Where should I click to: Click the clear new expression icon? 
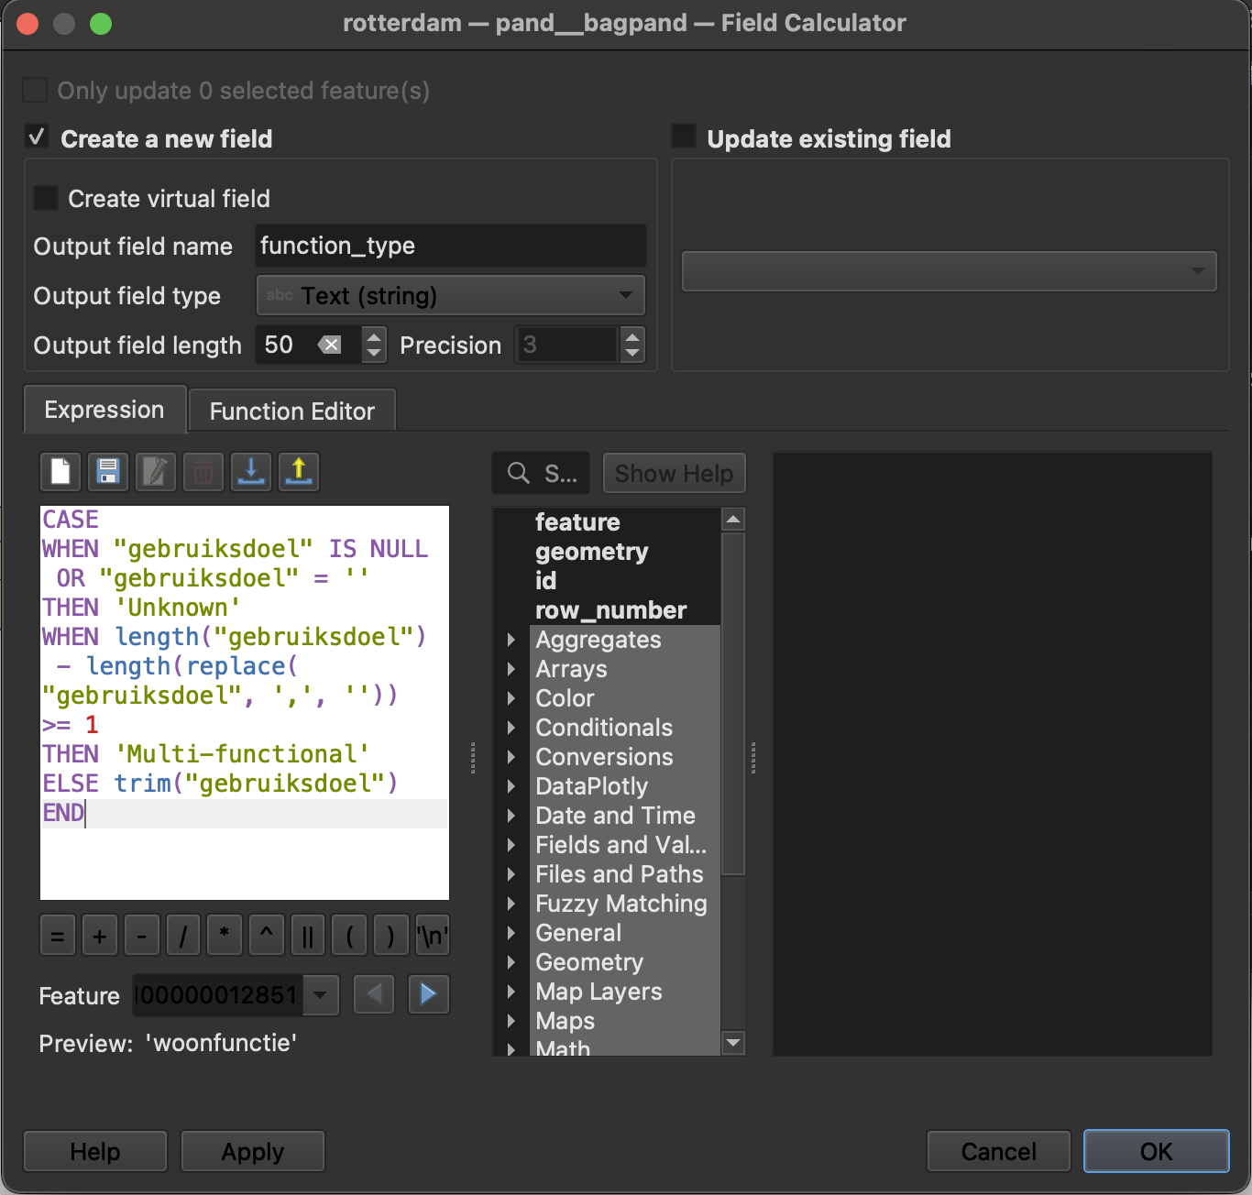(x=60, y=472)
